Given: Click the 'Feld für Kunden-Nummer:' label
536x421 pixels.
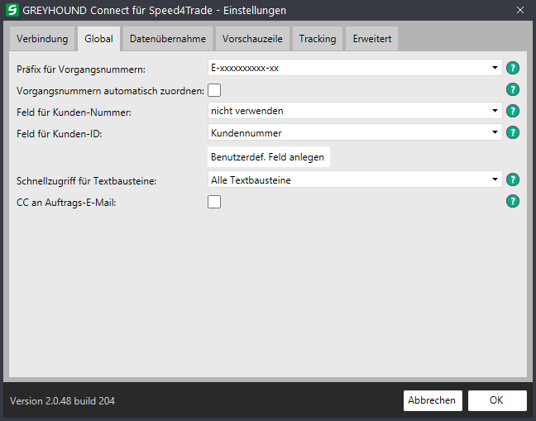Looking at the screenshot, I should coord(74,112).
